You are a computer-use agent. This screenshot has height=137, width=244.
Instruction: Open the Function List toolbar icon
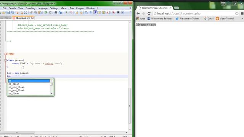pos(108,12)
